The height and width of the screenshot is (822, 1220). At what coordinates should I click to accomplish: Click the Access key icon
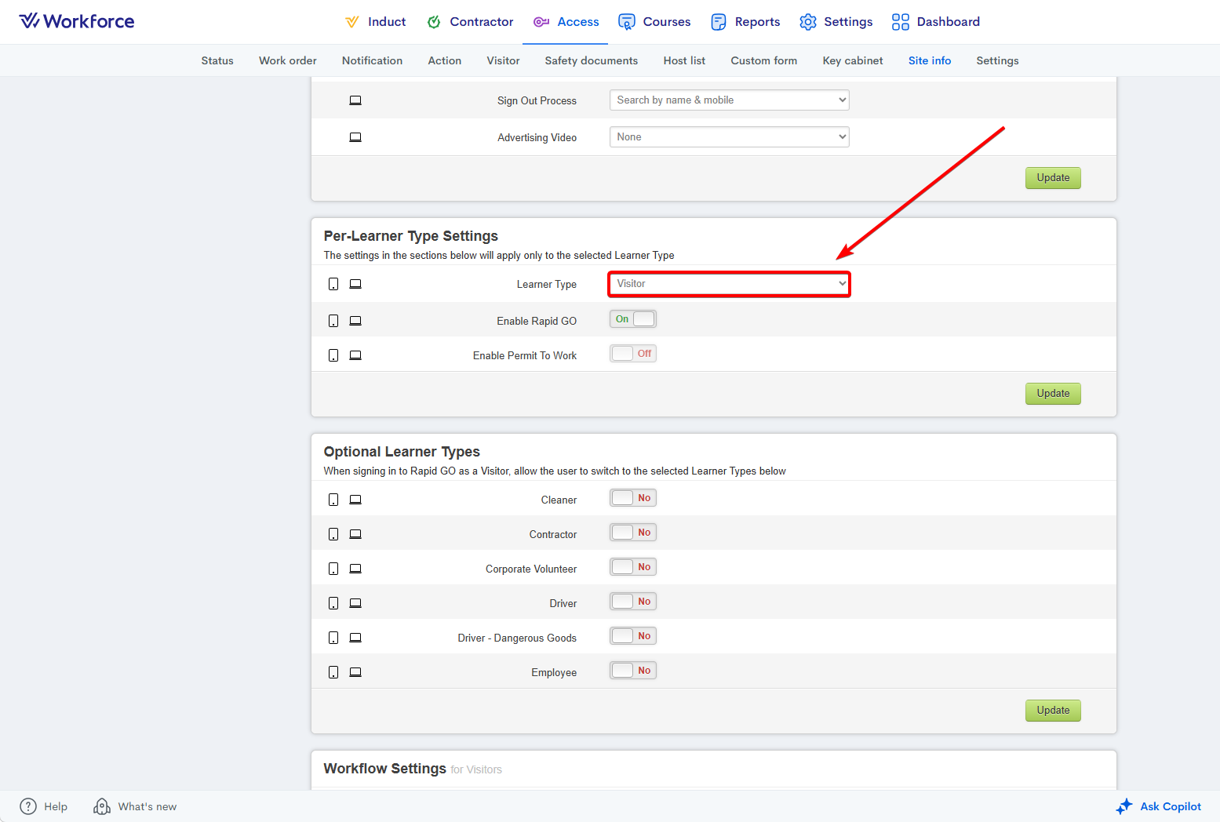point(541,22)
